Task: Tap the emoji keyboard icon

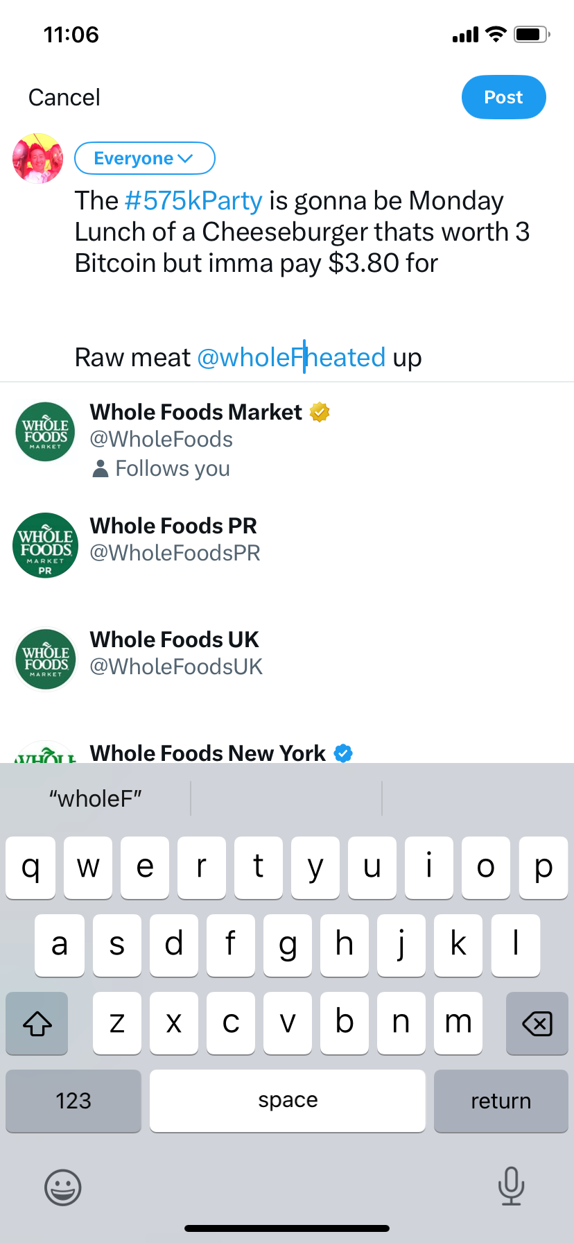Action: [x=63, y=1187]
